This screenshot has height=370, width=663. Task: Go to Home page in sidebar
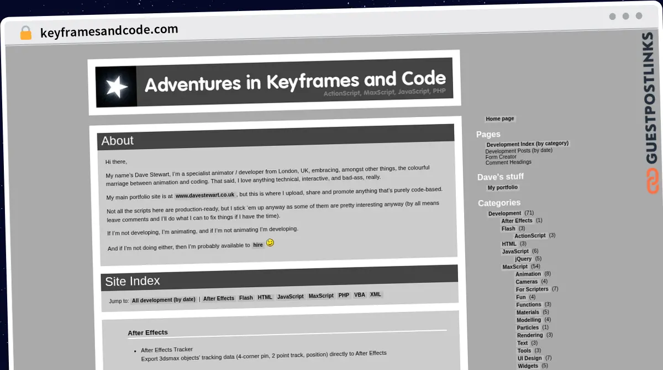click(x=500, y=119)
